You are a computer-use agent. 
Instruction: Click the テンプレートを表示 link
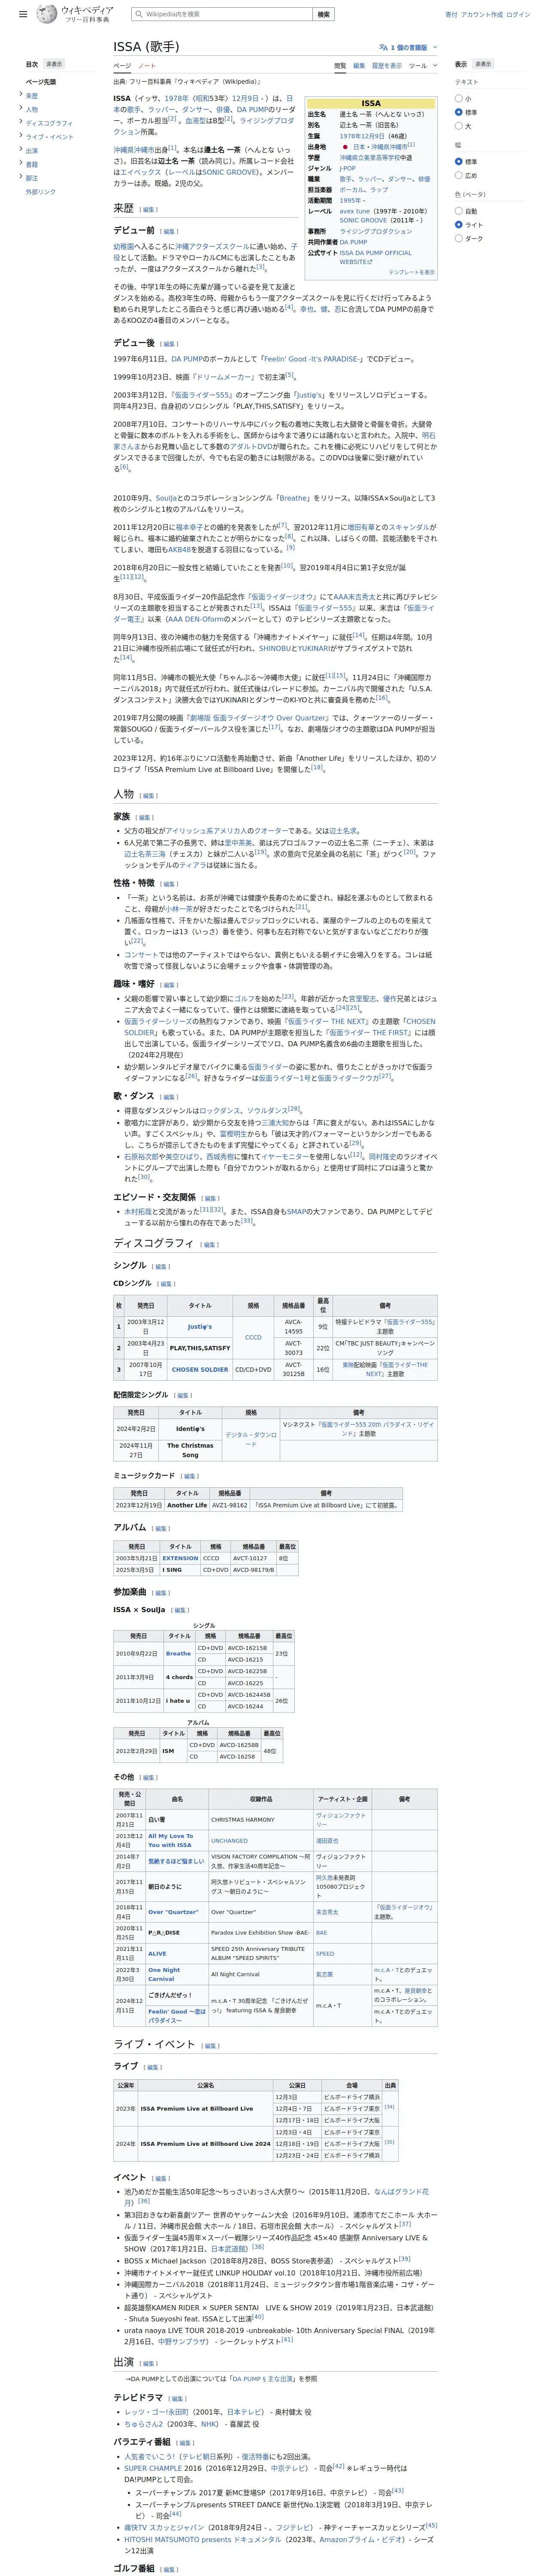click(x=411, y=272)
